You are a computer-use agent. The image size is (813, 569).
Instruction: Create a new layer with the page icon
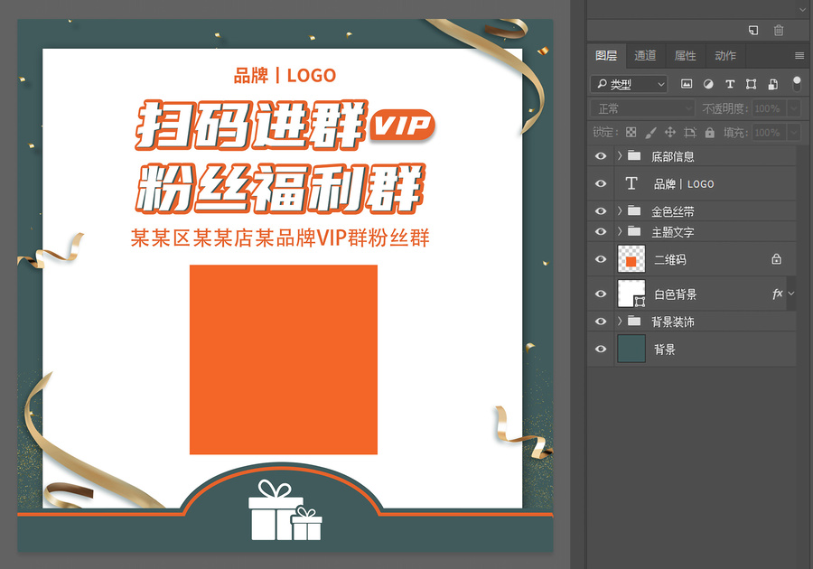click(x=753, y=30)
